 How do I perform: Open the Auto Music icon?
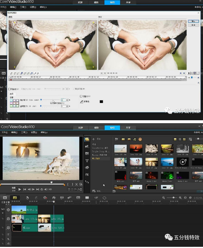(62, 198)
